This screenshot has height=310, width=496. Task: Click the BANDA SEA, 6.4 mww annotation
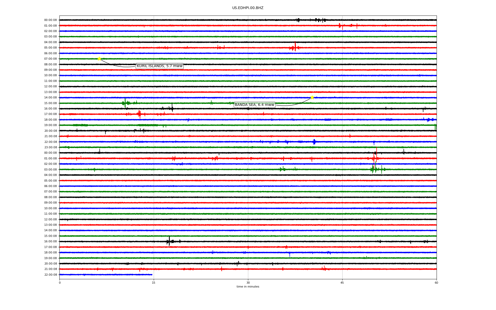coord(254,105)
